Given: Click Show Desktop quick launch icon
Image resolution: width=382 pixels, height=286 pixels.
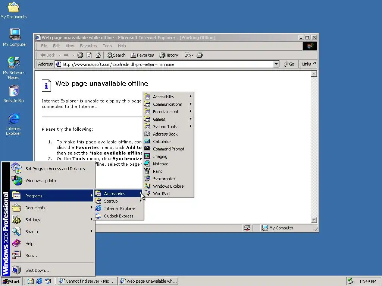Looking at the screenshot, I should tap(31, 282).
